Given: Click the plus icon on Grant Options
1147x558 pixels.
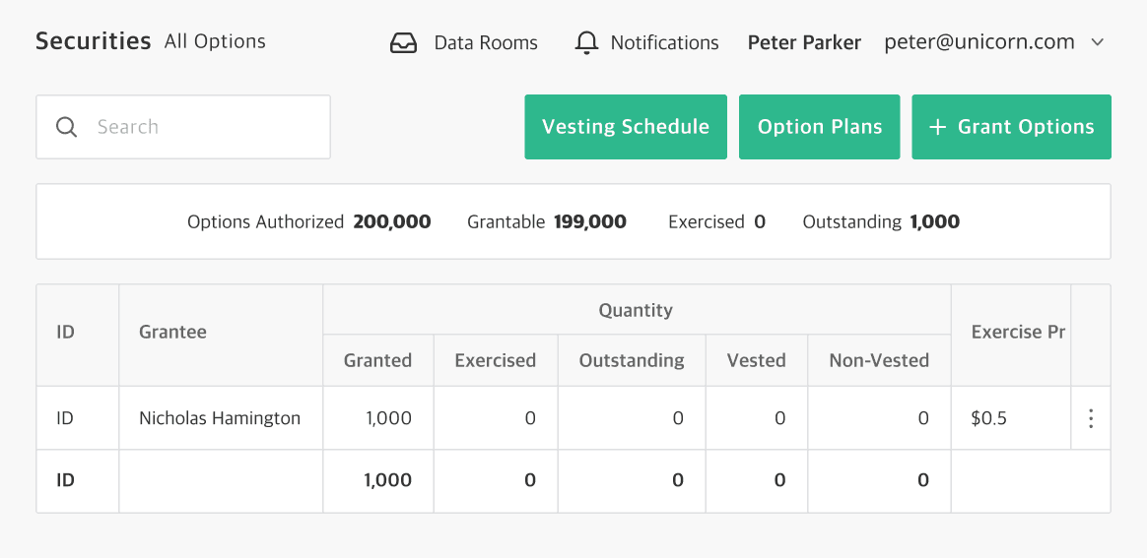Looking at the screenshot, I should pos(938,127).
